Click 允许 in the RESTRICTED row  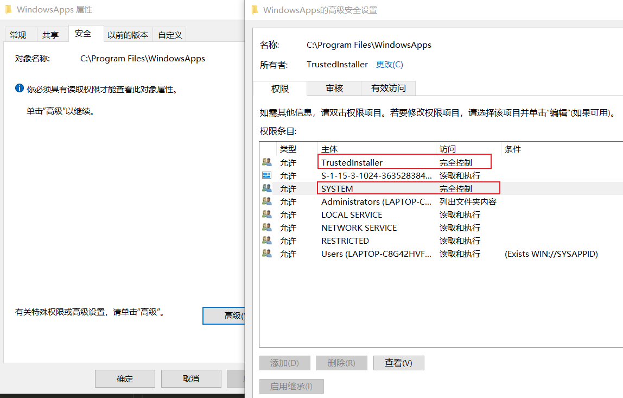click(x=288, y=241)
